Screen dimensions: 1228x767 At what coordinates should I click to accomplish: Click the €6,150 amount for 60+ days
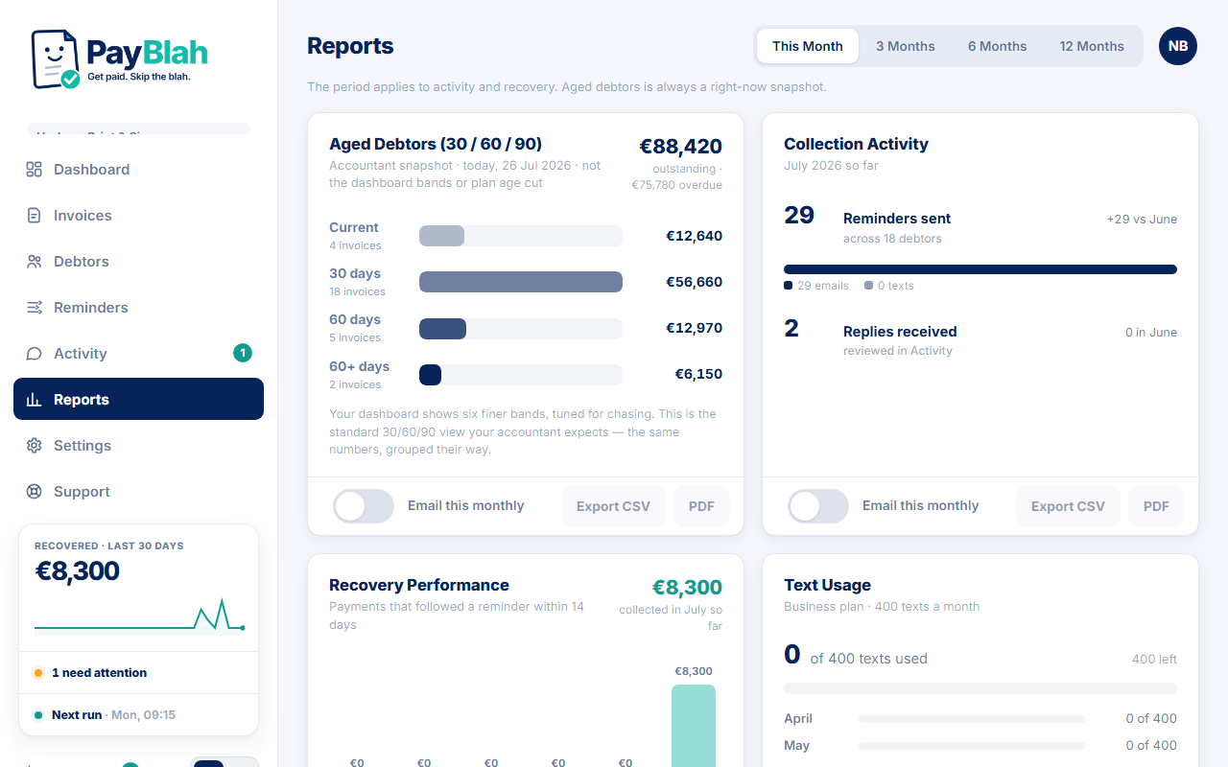[698, 374]
